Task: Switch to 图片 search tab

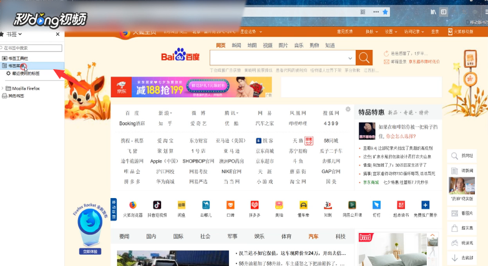Action: [283, 45]
